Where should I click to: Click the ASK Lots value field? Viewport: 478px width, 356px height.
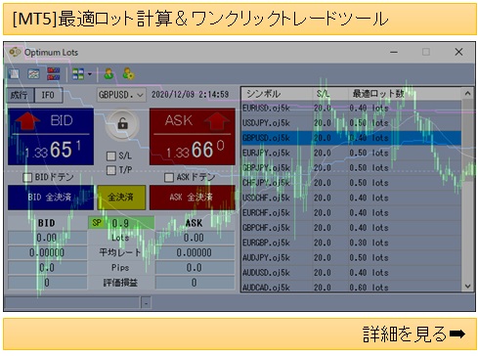tap(195, 238)
